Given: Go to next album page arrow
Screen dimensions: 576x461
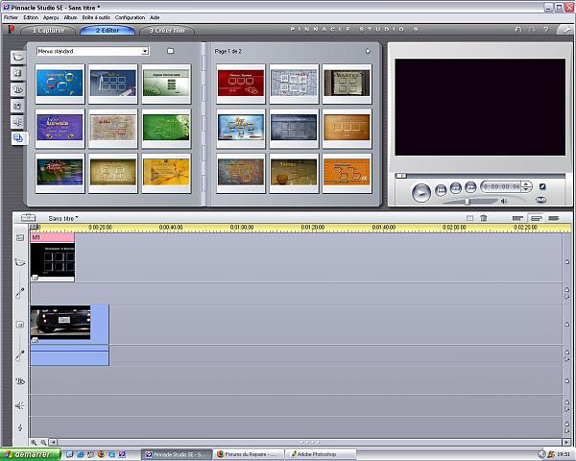Looking at the screenshot, I should 368,51.
